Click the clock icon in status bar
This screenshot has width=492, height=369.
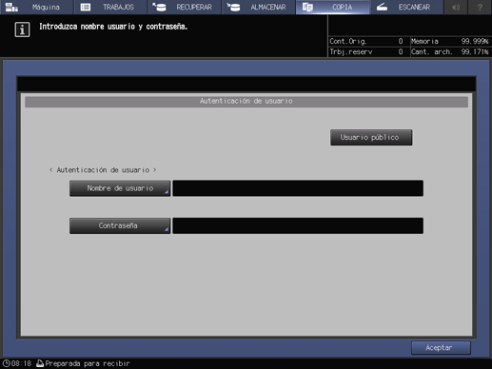tap(6, 363)
